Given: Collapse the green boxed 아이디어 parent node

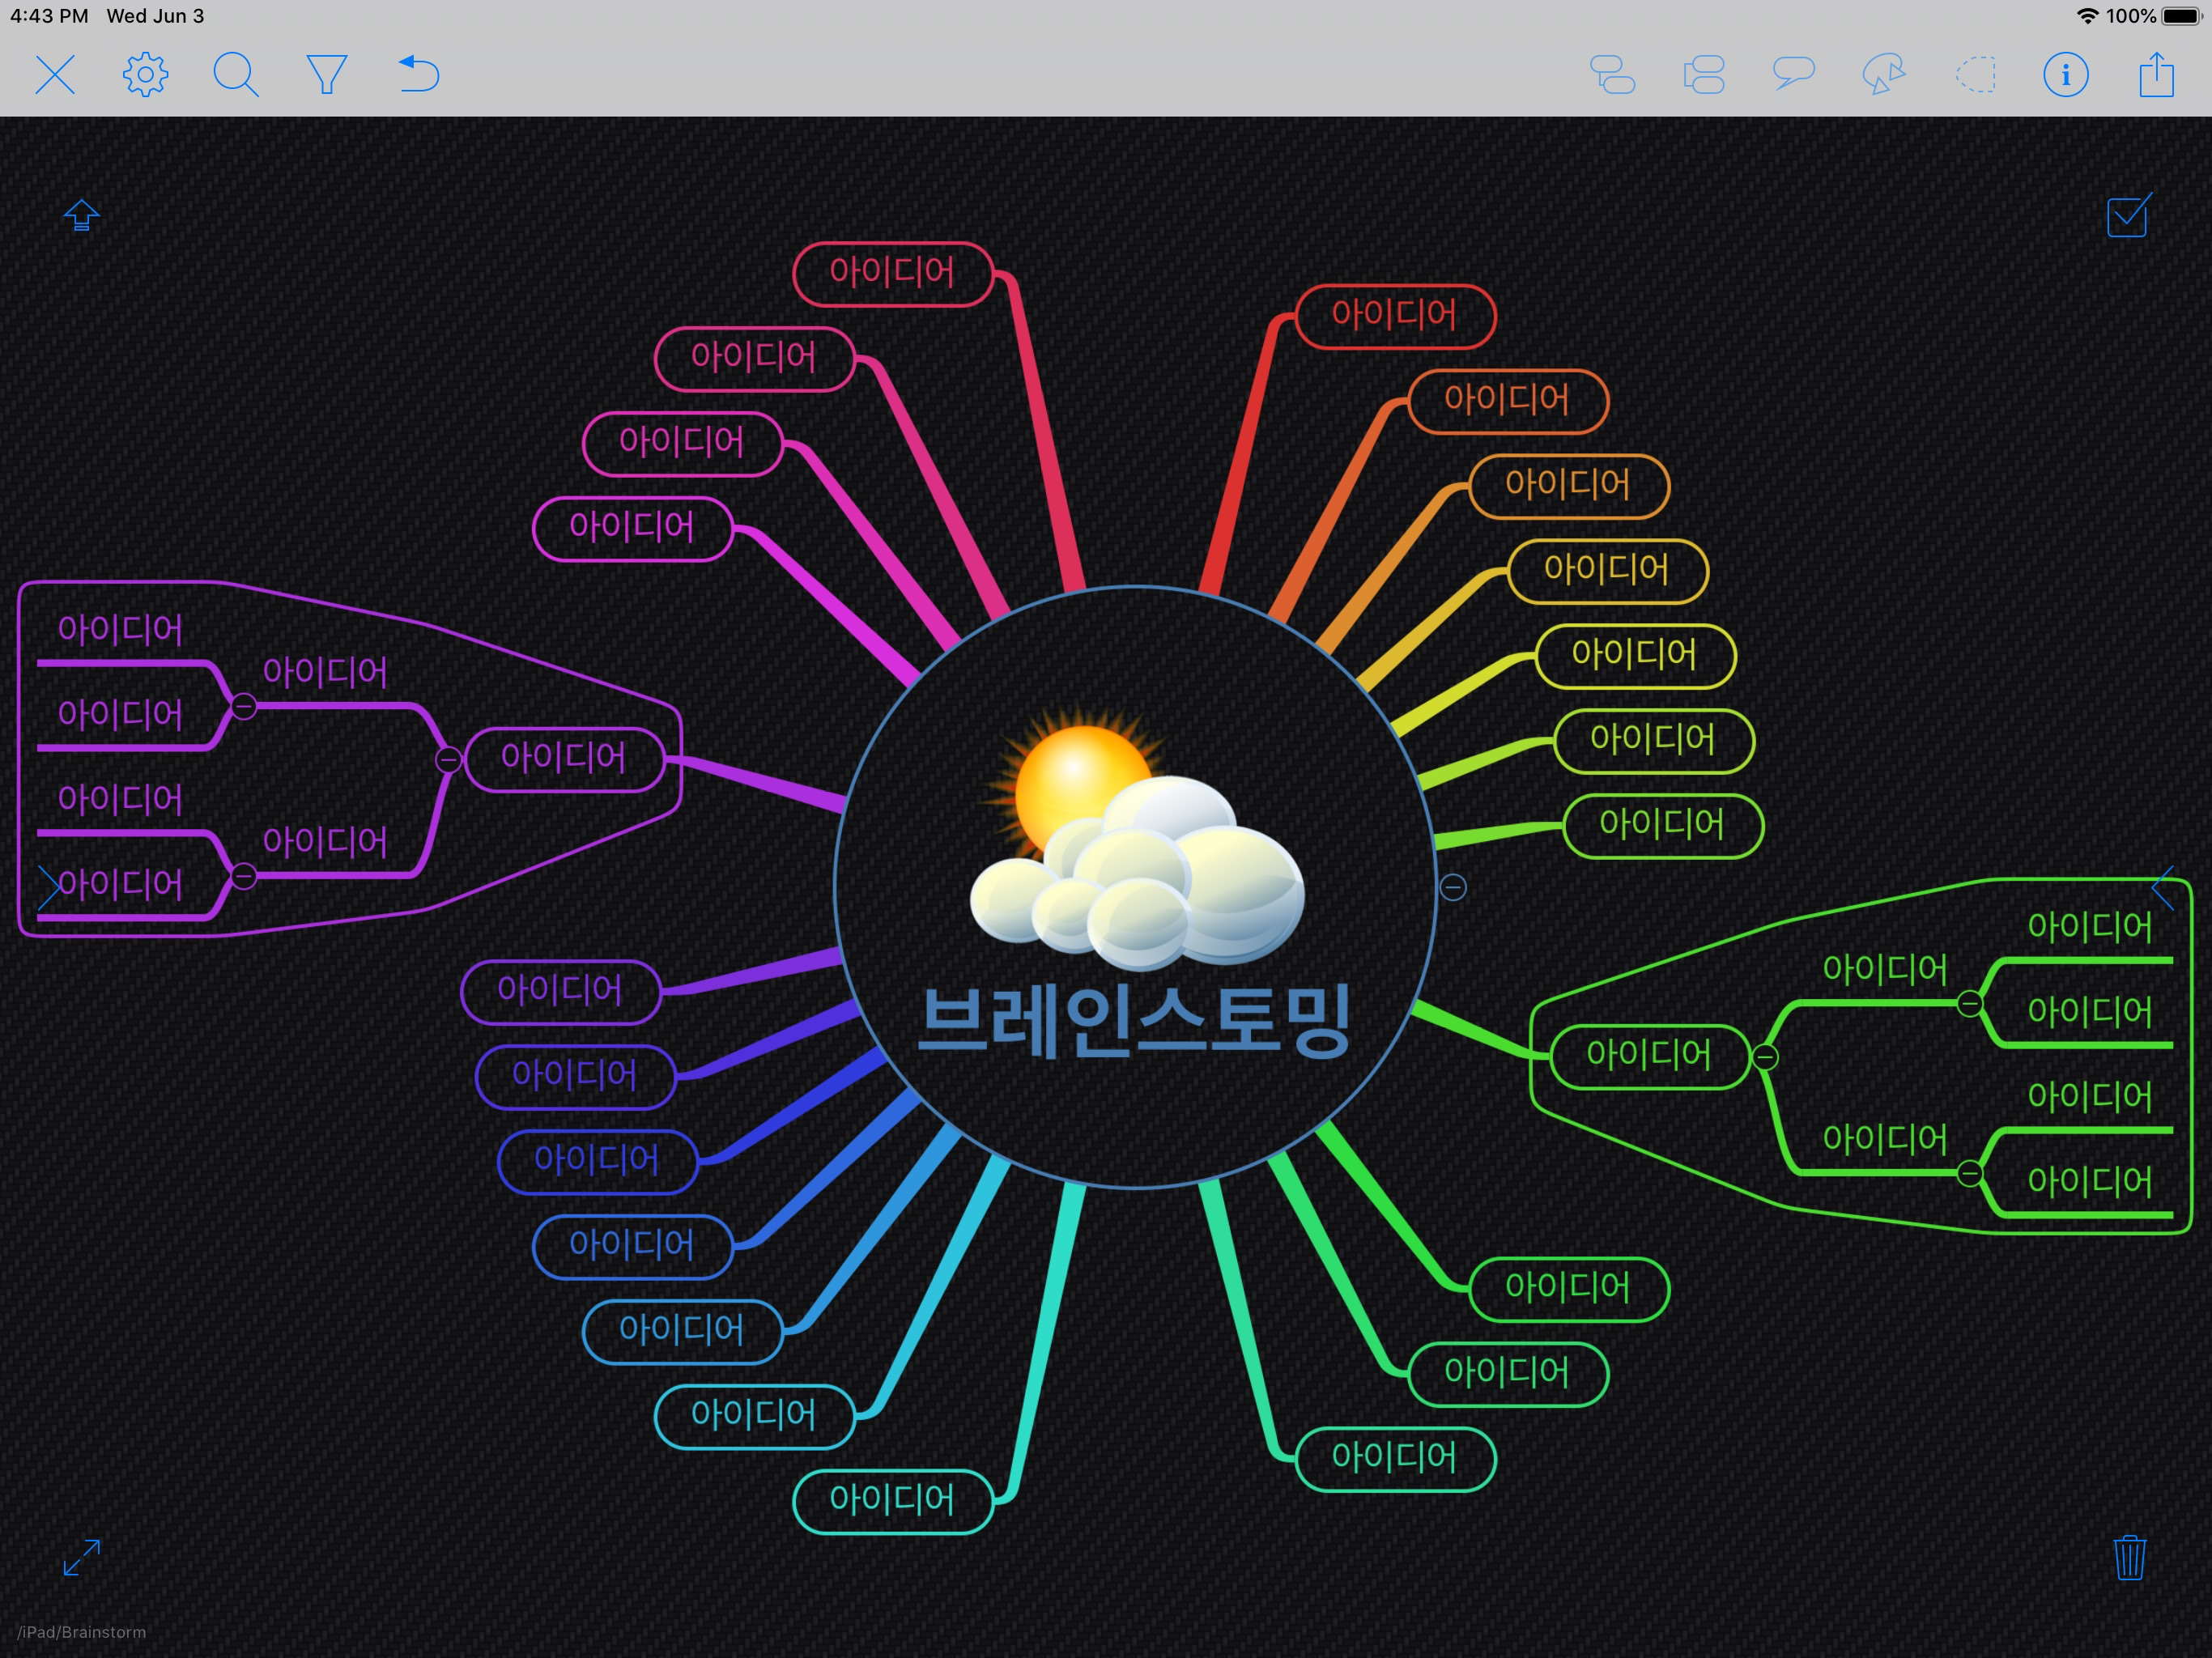Looking at the screenshot, I should [x=1765, y=1057].
